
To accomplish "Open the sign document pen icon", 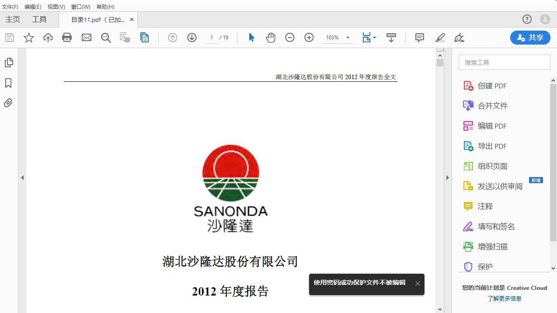I will coord(459,38).
